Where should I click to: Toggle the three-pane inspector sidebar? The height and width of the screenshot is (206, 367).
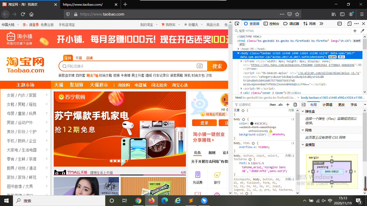coord(304,105)
